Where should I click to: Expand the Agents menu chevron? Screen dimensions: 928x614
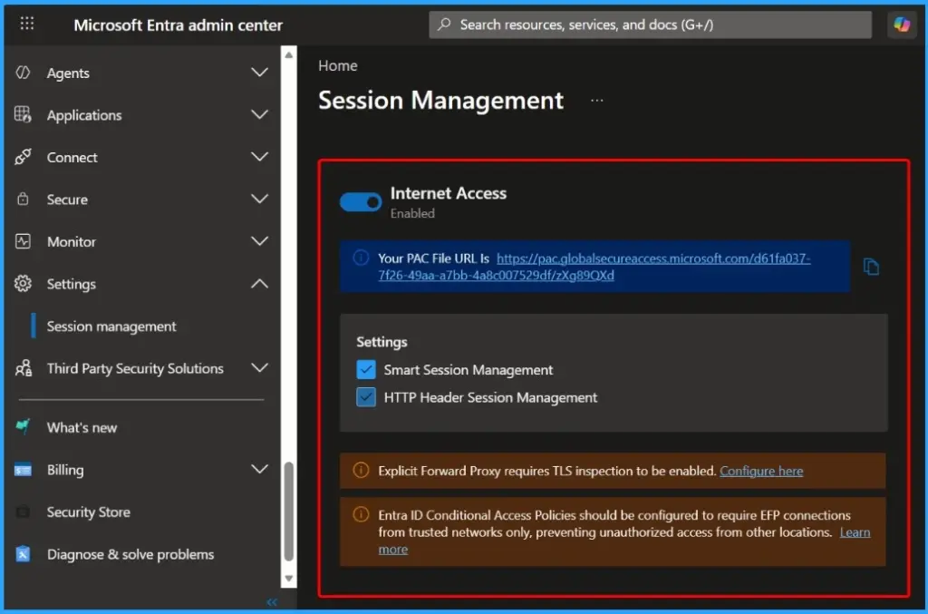coord(259,73)
